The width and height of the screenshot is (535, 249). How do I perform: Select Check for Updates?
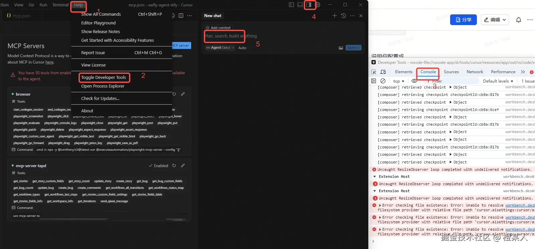coord(122,98)
